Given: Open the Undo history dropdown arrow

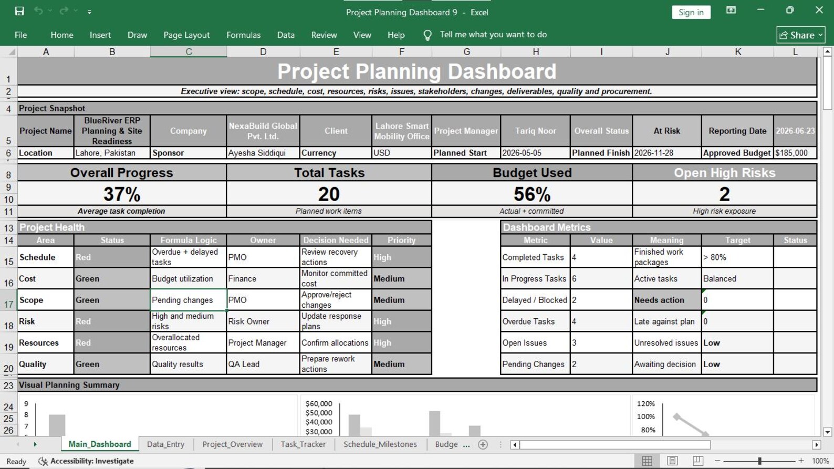Looking at the screenshot, I should (50, 11).
